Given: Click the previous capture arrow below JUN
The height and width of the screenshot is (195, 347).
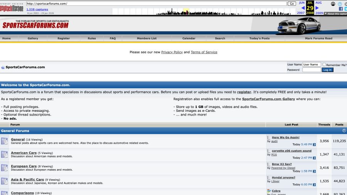Looking at the screenshot, I should [x=303, y=8].
